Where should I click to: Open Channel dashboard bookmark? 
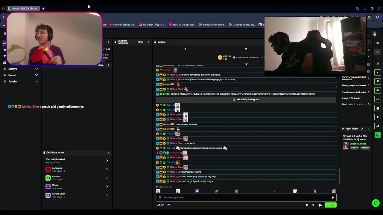coord(122,25)
